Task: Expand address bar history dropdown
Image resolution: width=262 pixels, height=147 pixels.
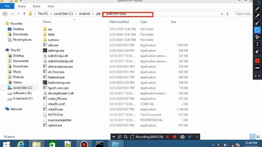Action: tap(222, 14)
